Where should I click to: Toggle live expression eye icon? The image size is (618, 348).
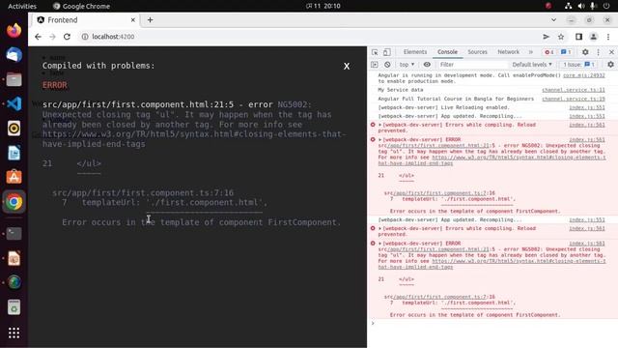(x=427, y=65)
